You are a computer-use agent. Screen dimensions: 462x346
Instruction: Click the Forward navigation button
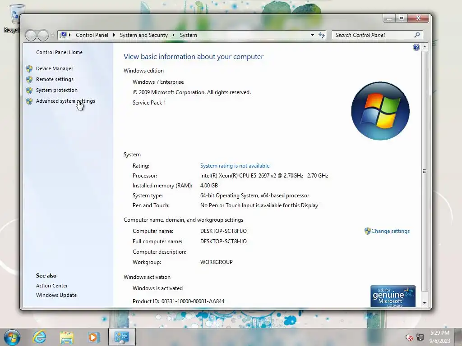point(43,36)
